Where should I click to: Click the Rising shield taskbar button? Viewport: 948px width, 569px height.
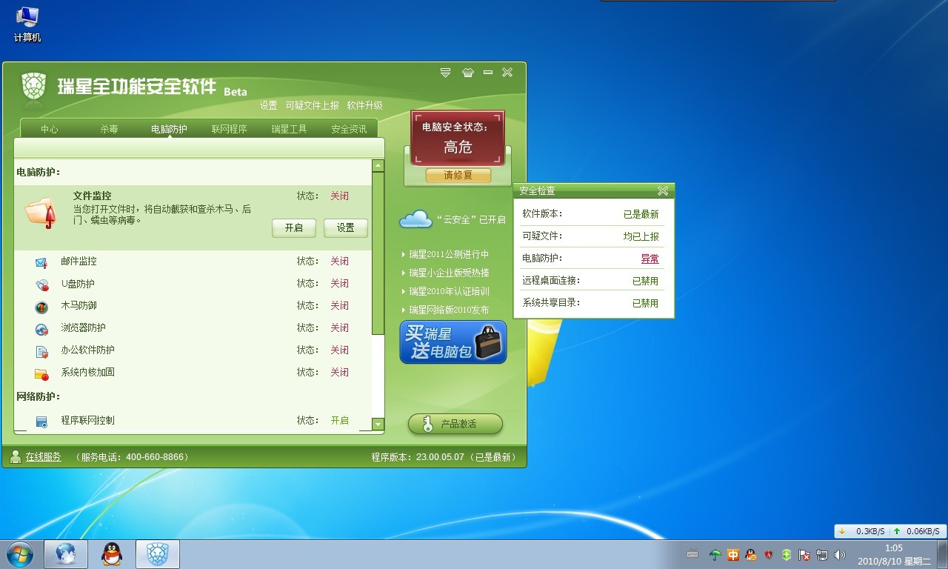[157, 554]
